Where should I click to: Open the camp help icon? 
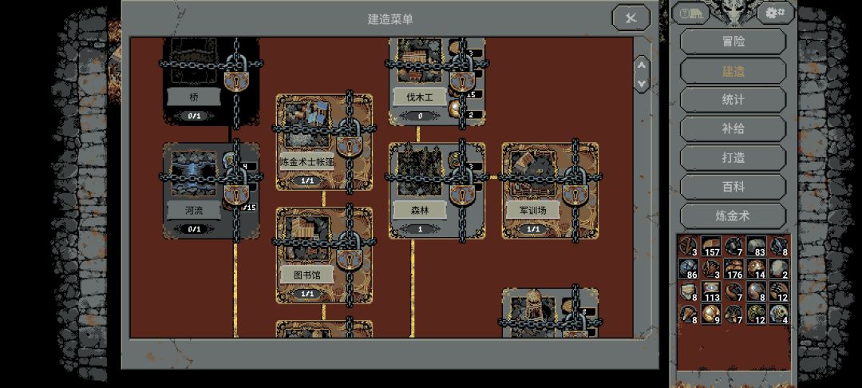(x=691, y=14)
